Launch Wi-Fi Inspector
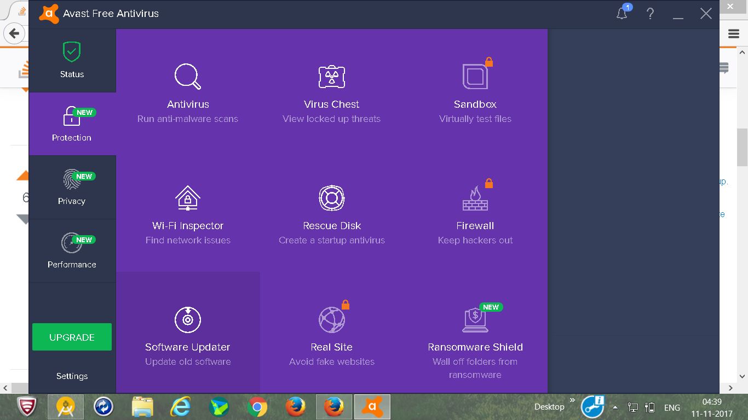This screenshot has height=420, width=748. click(x=188, y=212)
